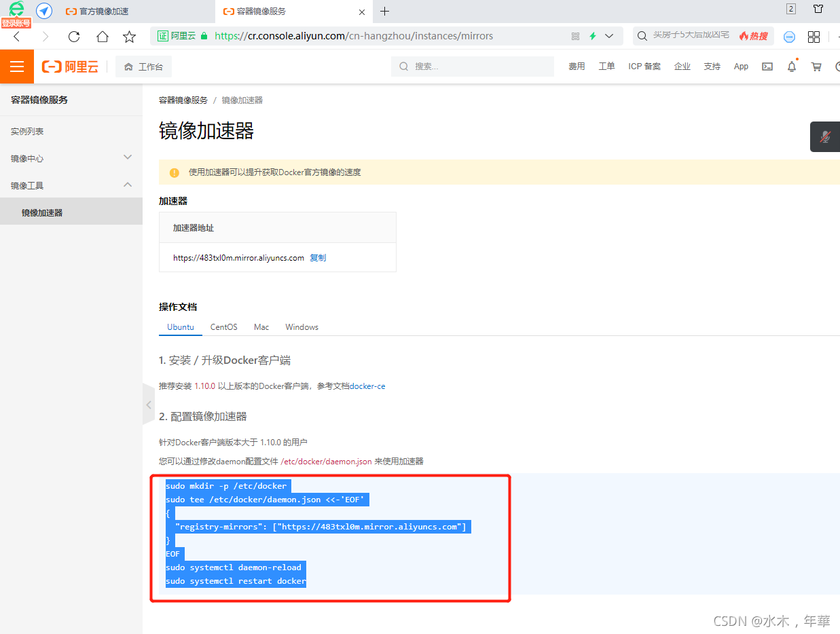Screen dimensions: 840x634
Task: Switch to the Mac tab
Action: (261, 327)
